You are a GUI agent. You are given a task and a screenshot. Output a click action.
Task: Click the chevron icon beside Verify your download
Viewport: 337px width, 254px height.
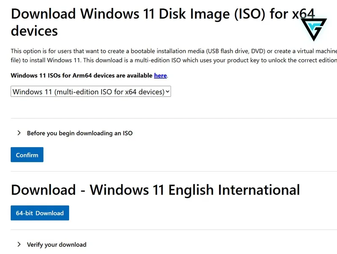(19, 244)
